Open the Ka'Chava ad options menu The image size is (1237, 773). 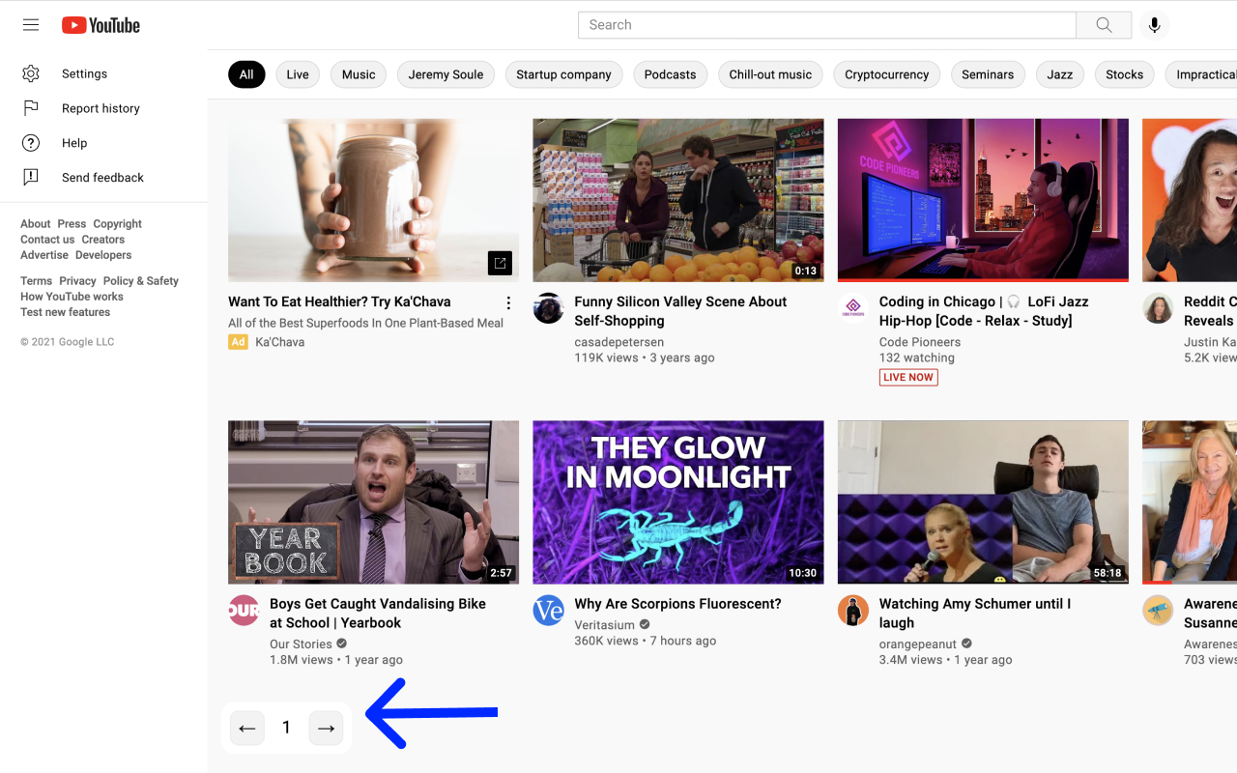pos(508,302)
